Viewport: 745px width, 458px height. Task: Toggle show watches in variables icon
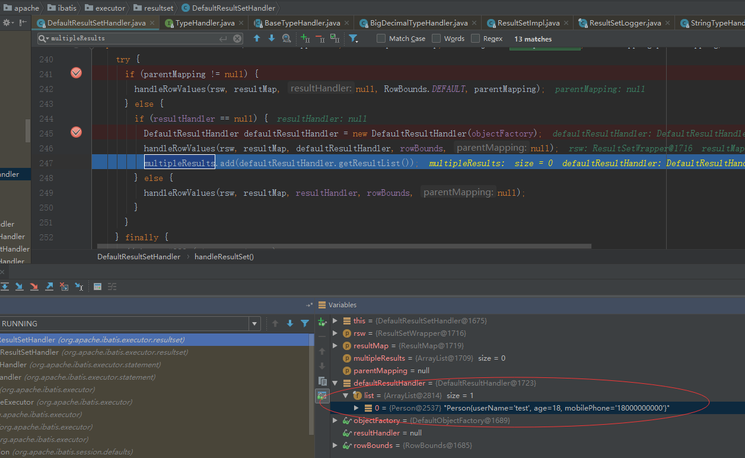(323, 395)
